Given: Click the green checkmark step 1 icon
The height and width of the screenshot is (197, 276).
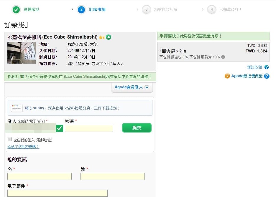Looking at the screenshot, I should click(16, 10).
